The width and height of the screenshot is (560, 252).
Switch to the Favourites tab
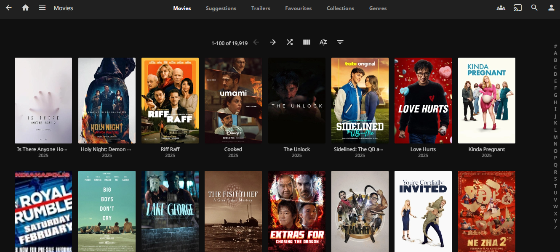[298, 8]
